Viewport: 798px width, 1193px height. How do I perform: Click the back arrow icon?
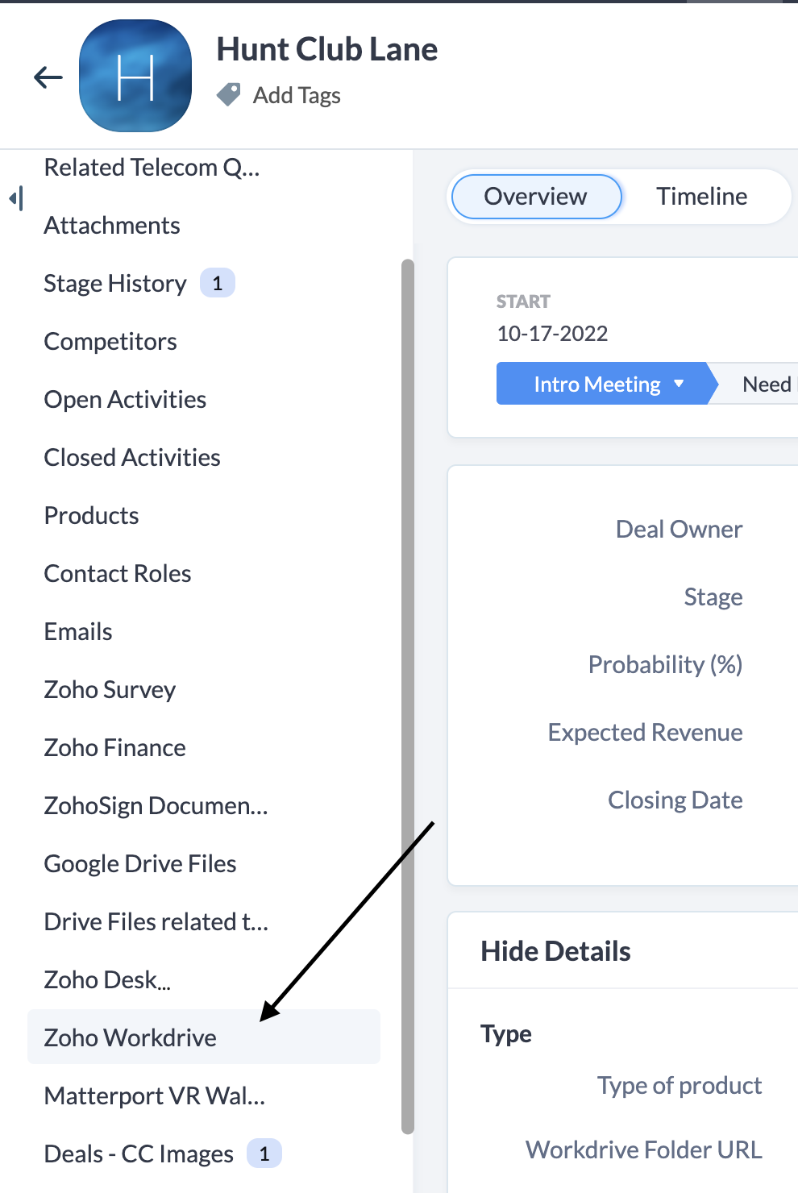click(x=48, y=77)
